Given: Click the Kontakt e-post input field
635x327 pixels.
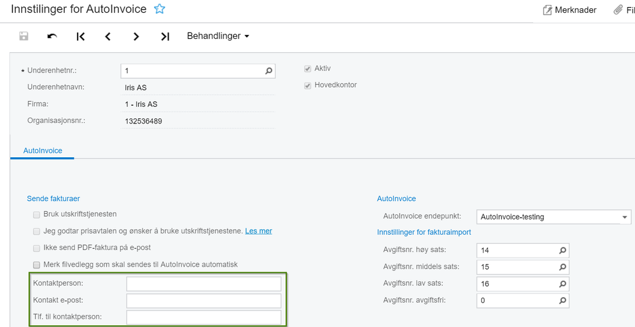Looking at the screenshot, I should (204, 301).
